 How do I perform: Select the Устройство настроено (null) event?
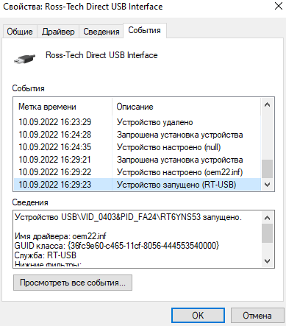(x=137, y=147)
